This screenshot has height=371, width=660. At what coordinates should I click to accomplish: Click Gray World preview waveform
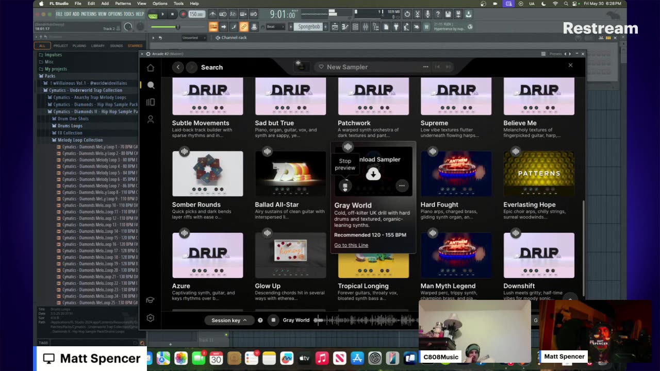tap(366, 320)
